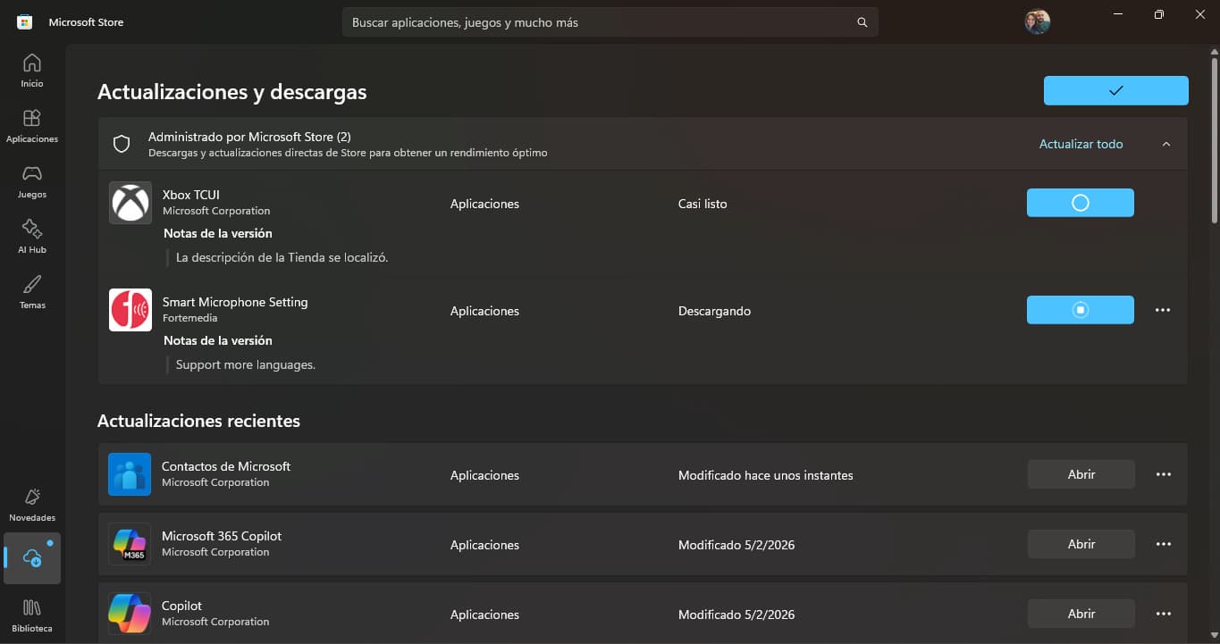The width and height of the screenshot is (1220, 644).
Task: Collapse the Administrado por Microsoft Store section
Action: (x=1165, y=144)
